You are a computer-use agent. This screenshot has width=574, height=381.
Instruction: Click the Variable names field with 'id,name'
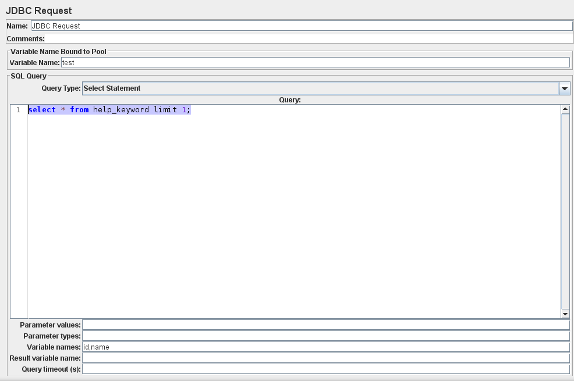[326, 347]
